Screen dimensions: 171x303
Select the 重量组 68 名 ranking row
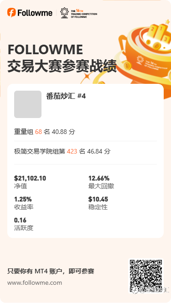86,132
